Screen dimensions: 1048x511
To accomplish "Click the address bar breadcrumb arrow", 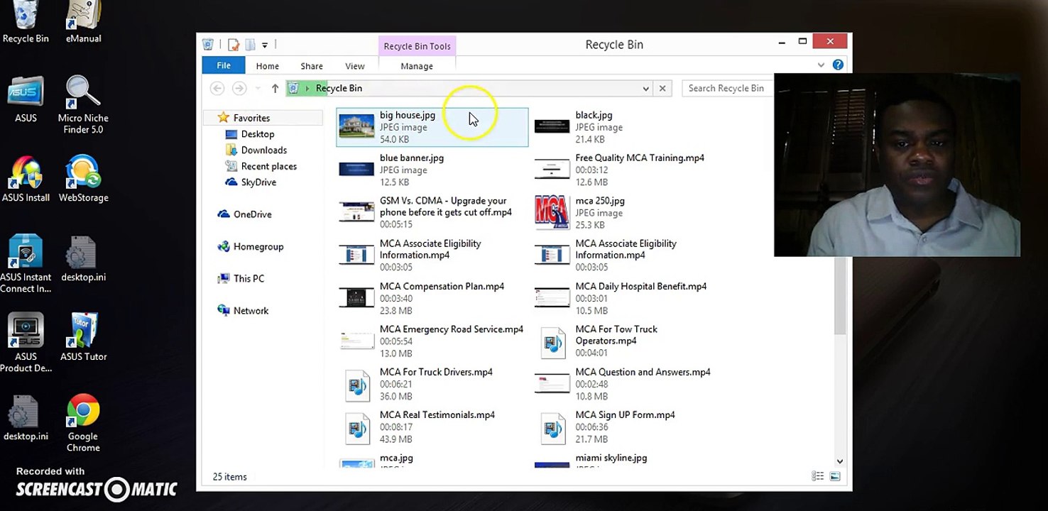I will pyautogui.click(x=307, y=88).
